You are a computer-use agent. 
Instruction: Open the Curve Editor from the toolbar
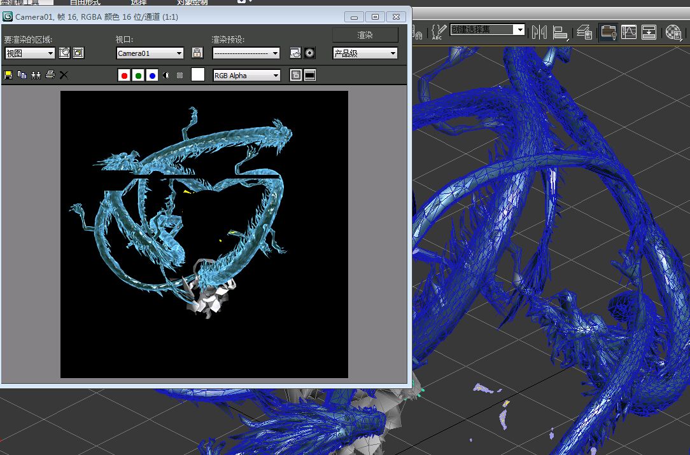pos(629,32)
